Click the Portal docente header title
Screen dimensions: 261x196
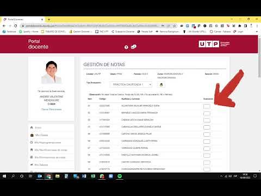click(x=38, y=44)
